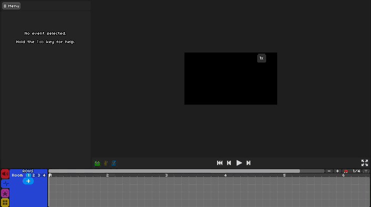Screen dimensions: 371x207
Task: Jump to bar 2 on timeline ruler
Action: point(108,175)
